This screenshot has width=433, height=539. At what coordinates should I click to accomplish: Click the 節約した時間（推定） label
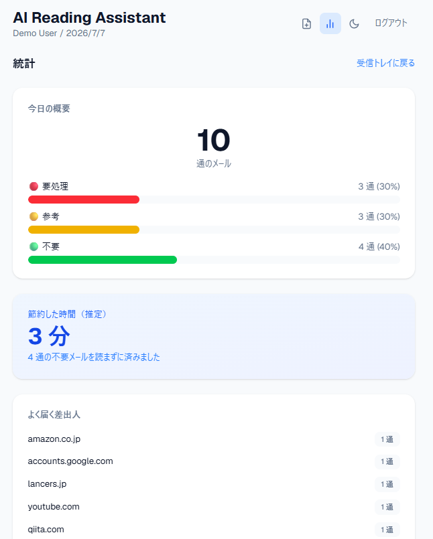[68, 314]
